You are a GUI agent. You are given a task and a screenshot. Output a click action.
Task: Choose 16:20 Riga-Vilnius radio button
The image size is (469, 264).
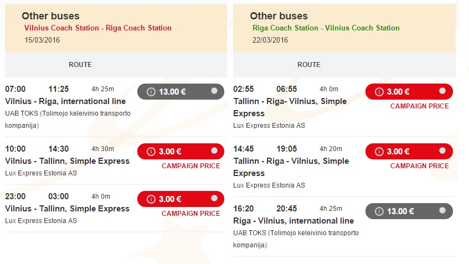click(442, 210)
